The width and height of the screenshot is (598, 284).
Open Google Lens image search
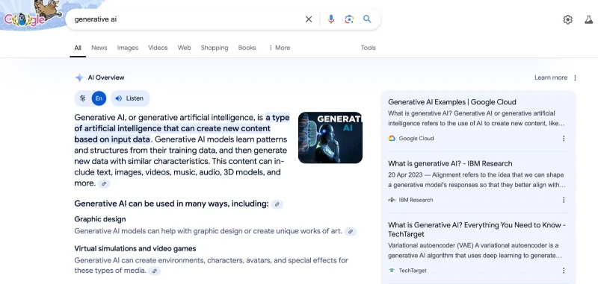click(x=349, y=19)
